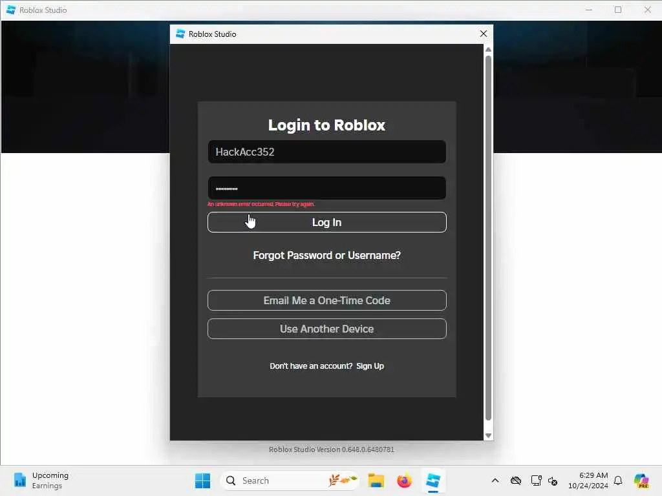Open Upcoming Earnings widget
This screenshot has width=662, height=496.
41,480
